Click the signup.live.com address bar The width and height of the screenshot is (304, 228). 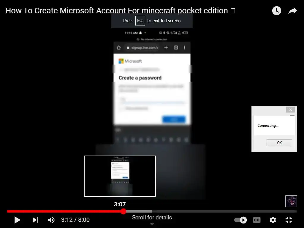(x=142, y=48)
